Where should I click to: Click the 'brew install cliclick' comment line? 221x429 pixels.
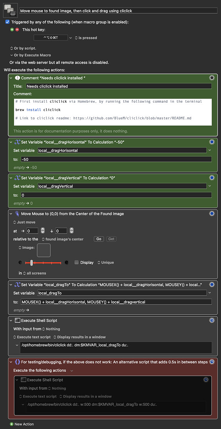point(38,110)
